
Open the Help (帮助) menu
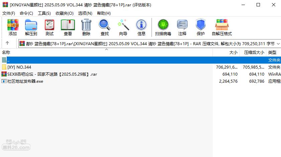(104, 13)
